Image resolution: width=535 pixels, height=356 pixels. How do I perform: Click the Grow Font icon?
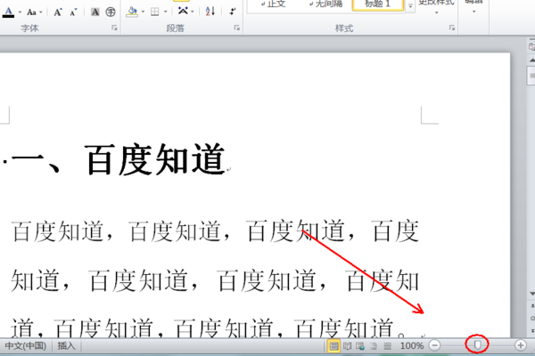(58, 12)
